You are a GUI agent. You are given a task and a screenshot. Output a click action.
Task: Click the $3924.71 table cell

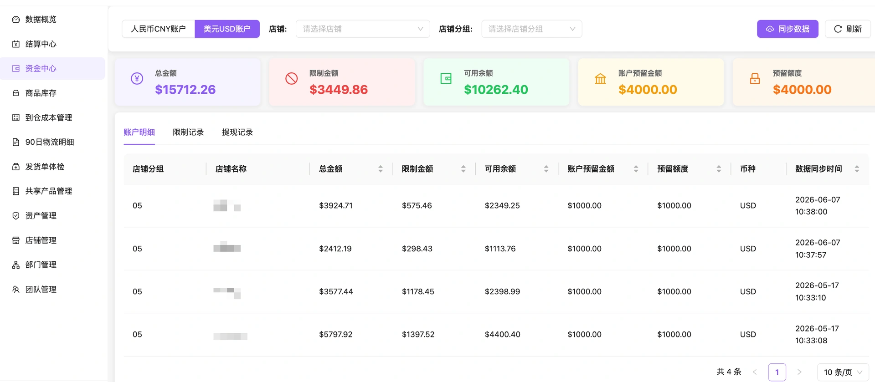pyautogui.click(x=336, y=206)
